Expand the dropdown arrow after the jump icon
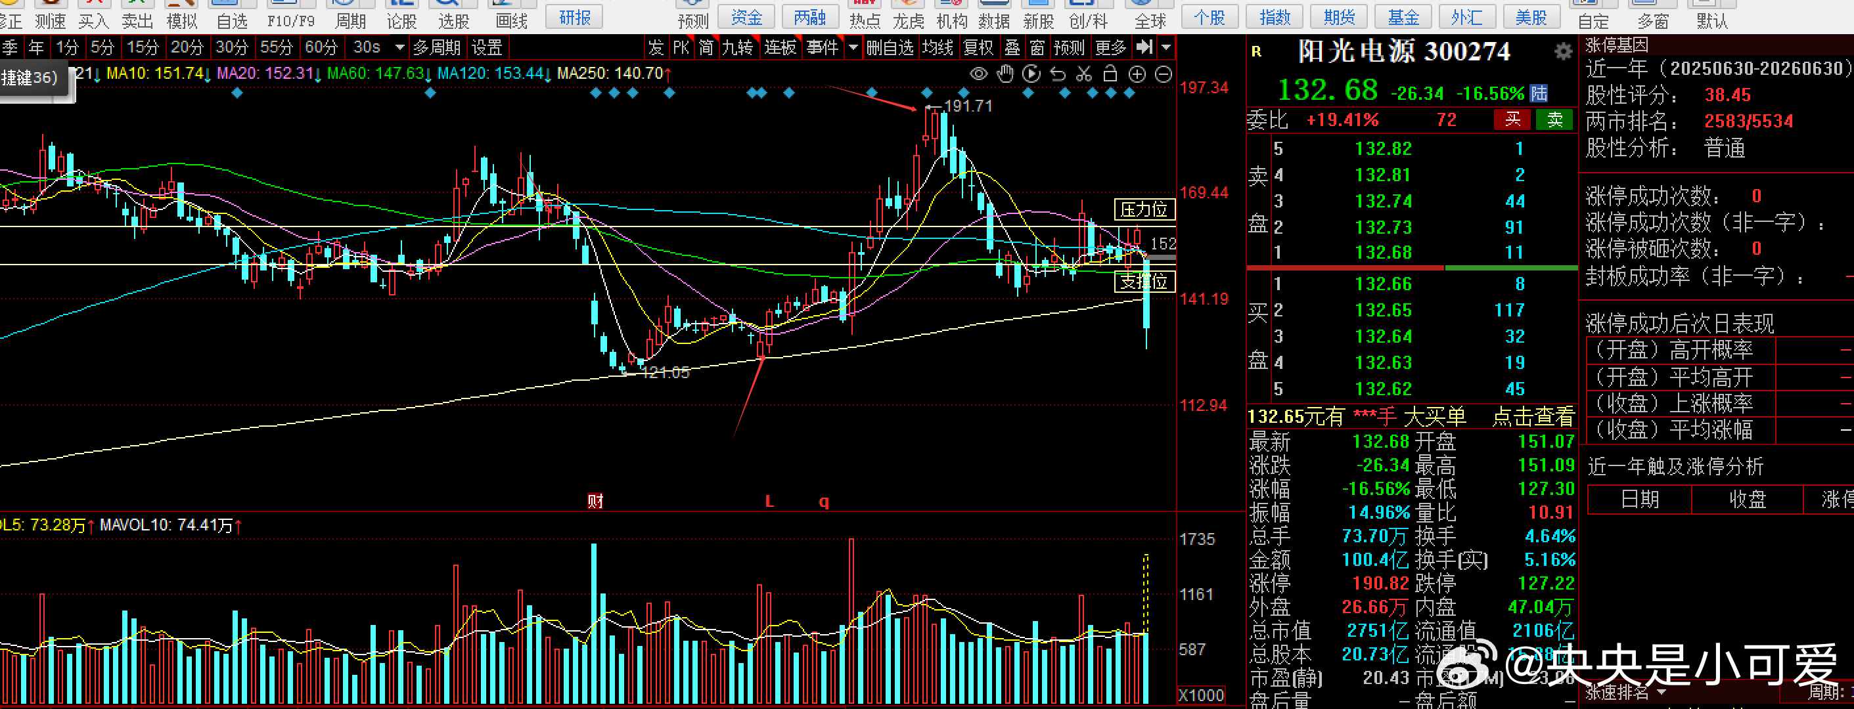The width and height of the screenshot is (1854, 709). pos(1166,47)
